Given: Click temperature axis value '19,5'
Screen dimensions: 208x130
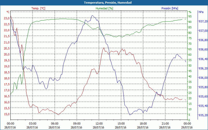Looking at the screenshot, I should [7, 60].
